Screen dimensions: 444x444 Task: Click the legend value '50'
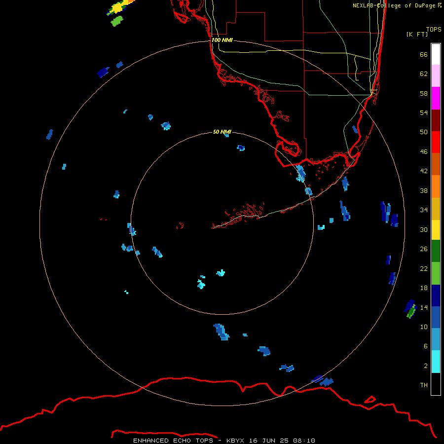click(424, 132)
